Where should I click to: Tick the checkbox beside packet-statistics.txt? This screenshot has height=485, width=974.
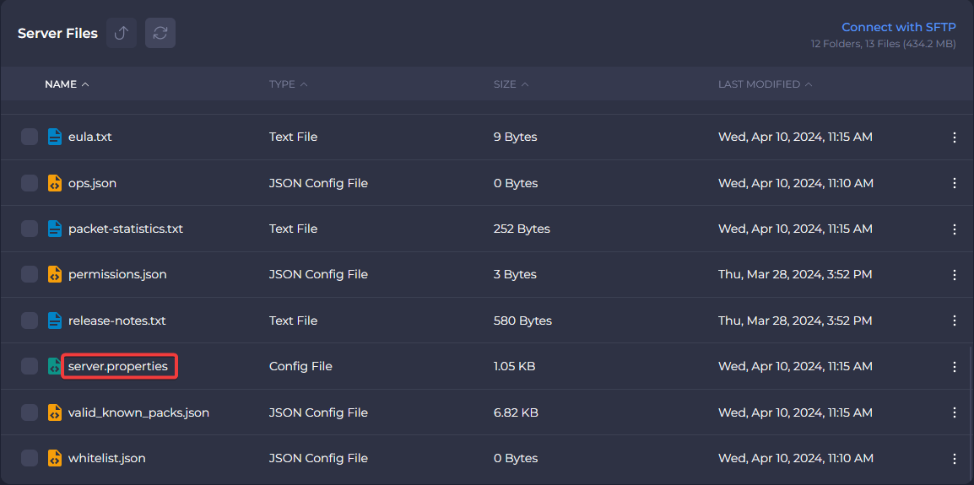(30, 229)
